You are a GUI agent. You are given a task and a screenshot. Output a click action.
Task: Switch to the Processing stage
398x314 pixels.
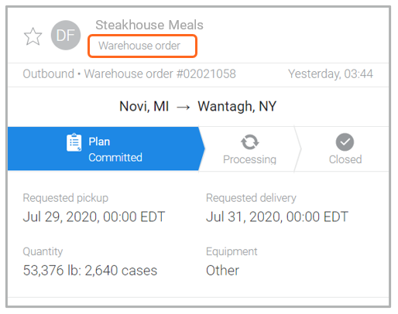248,148
